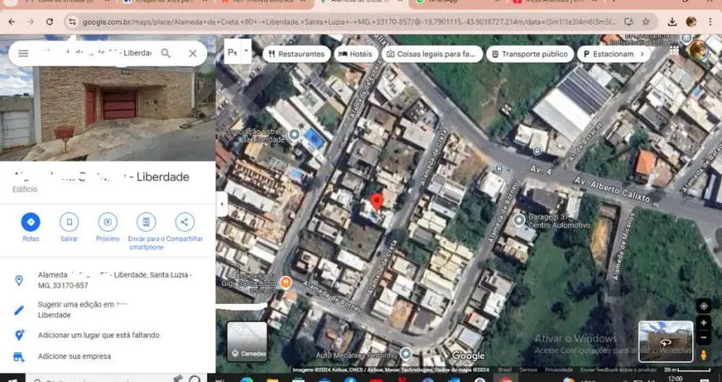Screen dimensions: 722x382
Task: Click the Rotas directions icon
Action: click(x=31, y=222)
